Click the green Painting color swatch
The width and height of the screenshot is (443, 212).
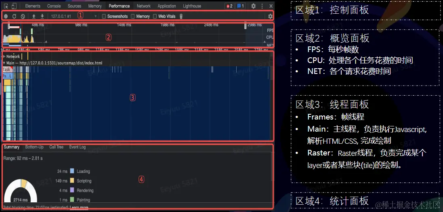click(x=72, y=199)
